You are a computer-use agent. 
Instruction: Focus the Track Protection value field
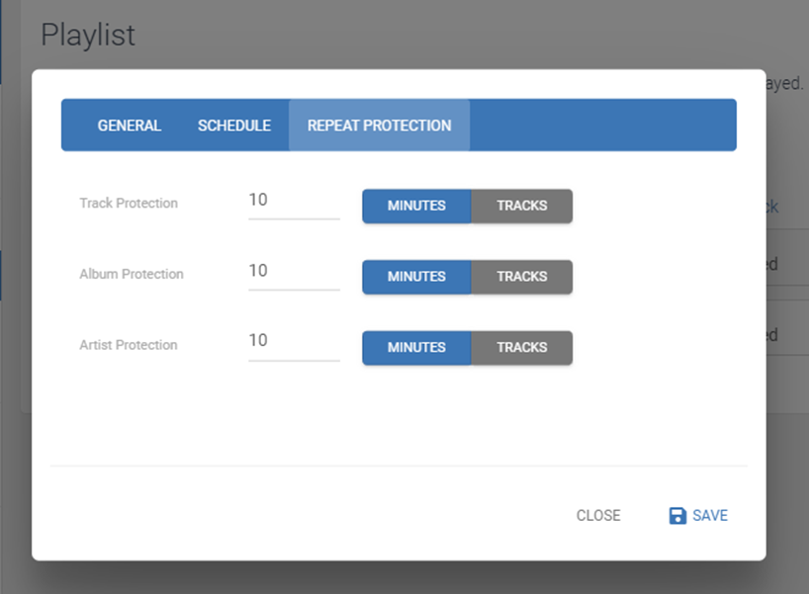pos(294,201)
